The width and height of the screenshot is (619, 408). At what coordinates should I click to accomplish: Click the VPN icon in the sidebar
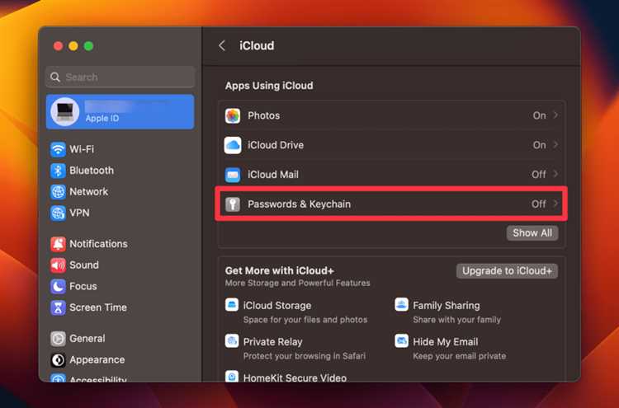point(58,213)
